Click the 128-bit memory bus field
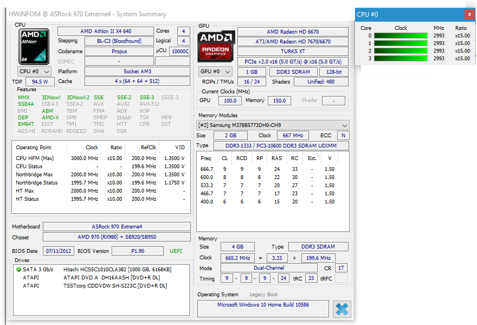 pos(334,72)
